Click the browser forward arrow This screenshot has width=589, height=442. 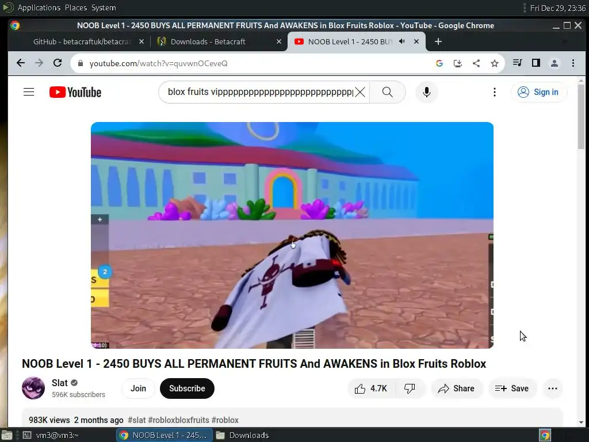click(x=39, y=63)
